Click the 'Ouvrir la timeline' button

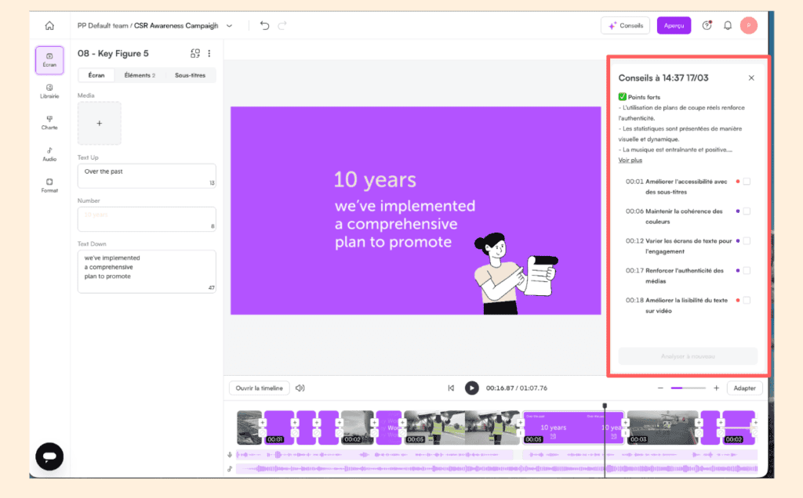pos(260,388)
